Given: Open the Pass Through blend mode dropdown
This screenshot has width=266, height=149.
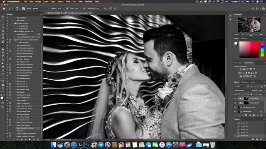Looking at the screenshot, I should tap(243, 91).
